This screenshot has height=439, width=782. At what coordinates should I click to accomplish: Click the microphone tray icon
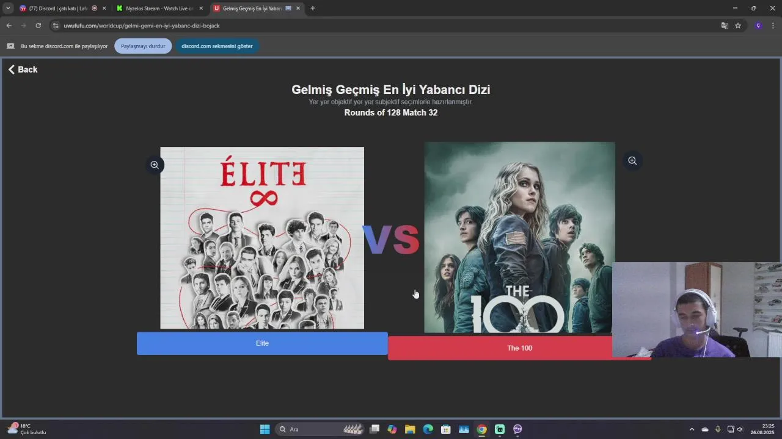tap(718, 429)
